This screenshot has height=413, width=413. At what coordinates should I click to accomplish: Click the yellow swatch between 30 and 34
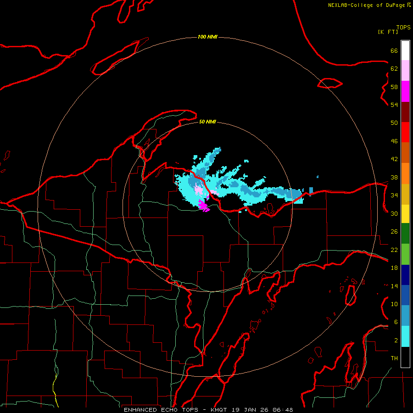tap(405, 213)
